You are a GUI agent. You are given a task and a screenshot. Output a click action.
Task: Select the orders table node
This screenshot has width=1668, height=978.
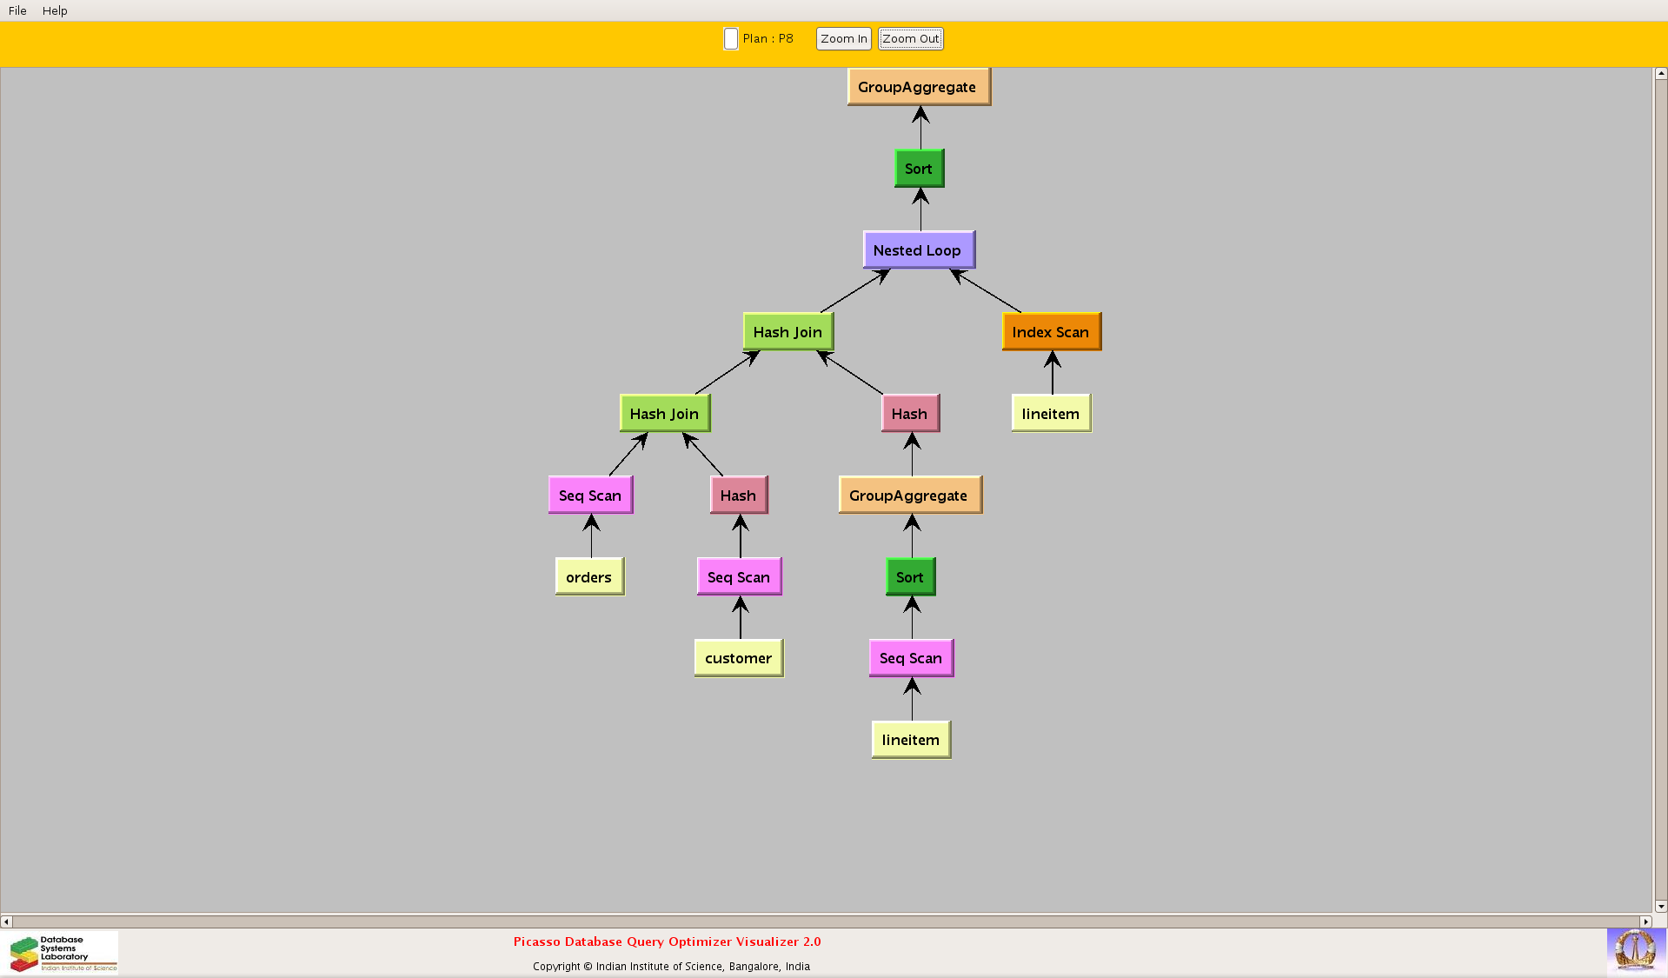click(x=589, y=577)
